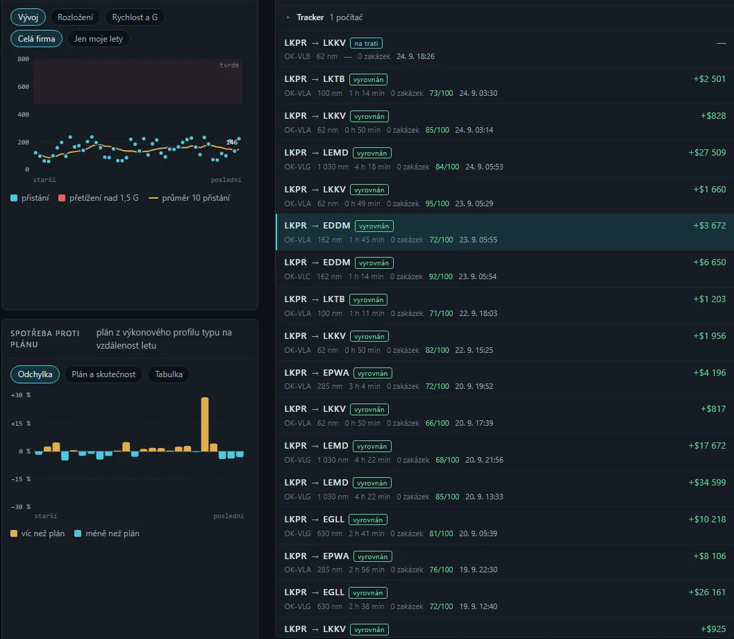The image size is (734, 639).
Task: Switch to the Vývoj chart tab
Action: [28, 17]
